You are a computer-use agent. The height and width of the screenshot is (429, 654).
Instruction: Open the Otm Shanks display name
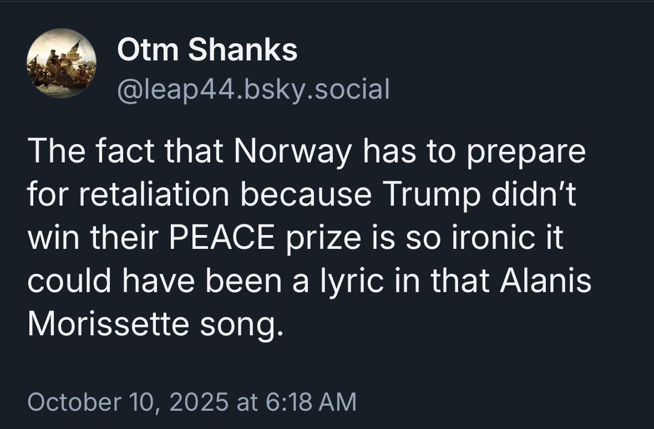click(x=207, y=51)
